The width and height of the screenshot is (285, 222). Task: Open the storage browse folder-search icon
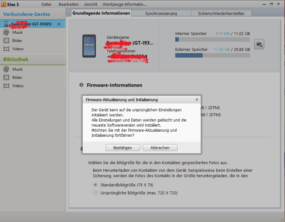(259, 44)
